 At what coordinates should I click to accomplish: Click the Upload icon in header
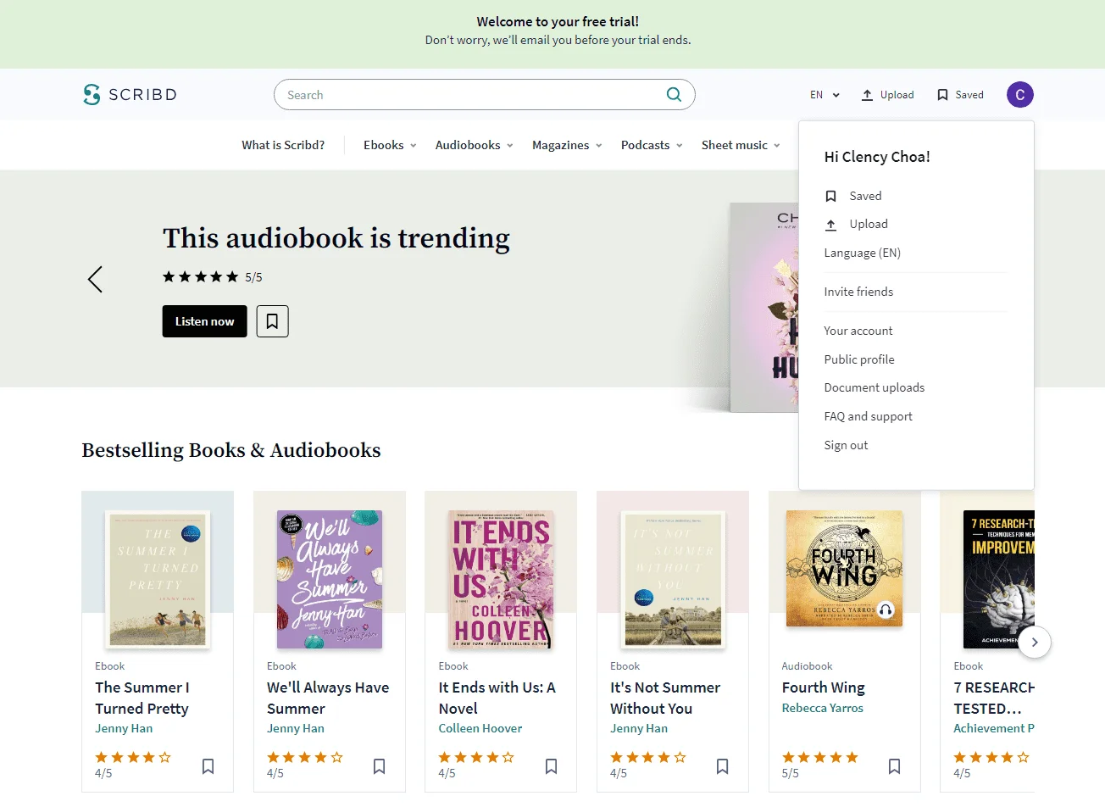(x=867, y=95)
